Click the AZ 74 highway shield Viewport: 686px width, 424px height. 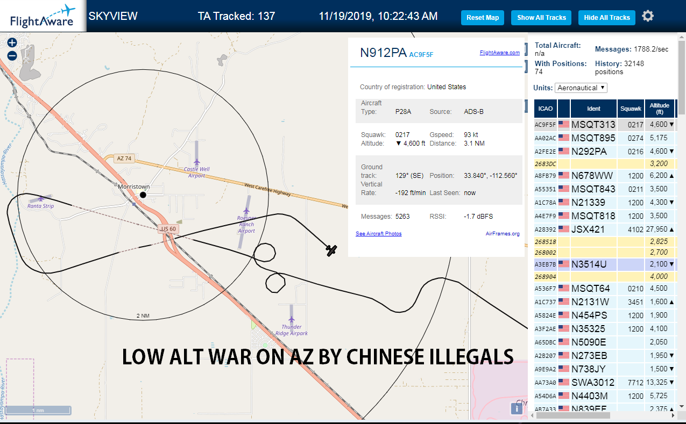point(124,159)
